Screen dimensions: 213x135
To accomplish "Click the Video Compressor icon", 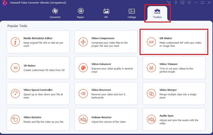I will pos(83,42).
